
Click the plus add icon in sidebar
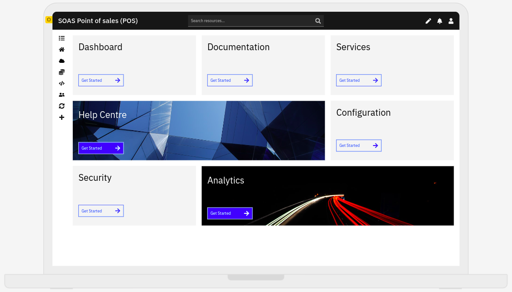(x=62, y=118)
